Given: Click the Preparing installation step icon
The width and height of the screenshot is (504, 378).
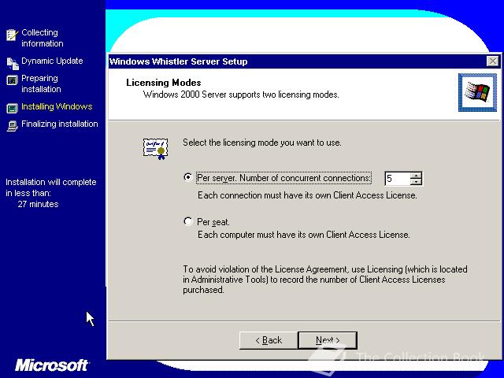Looking at the screenshot, I should pyautogui.click(x=13, y=80).
